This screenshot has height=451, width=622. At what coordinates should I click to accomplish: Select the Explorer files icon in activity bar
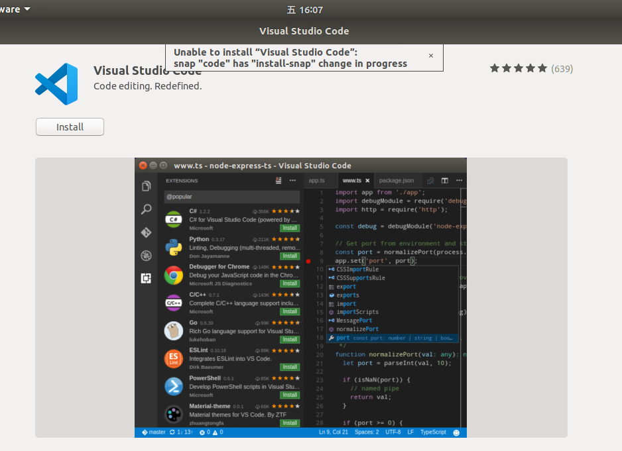point(147,186)
